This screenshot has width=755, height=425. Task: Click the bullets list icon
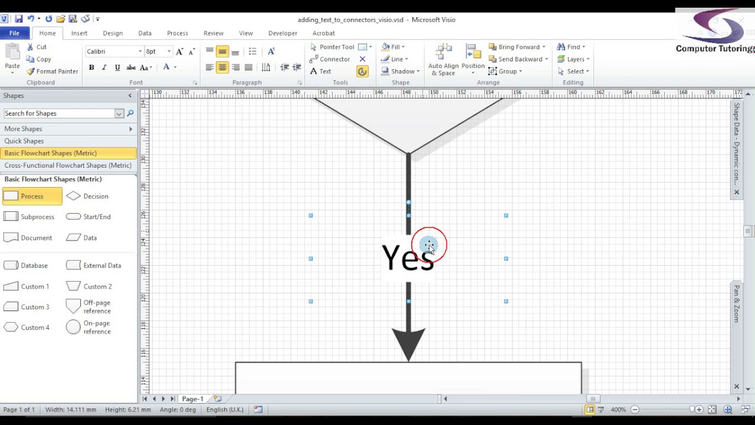click(x=252, y=51)
